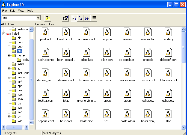Select the .pwd.lock file icon
The height and width of the screenshot is (135, 187).
(x=45, y=32)
